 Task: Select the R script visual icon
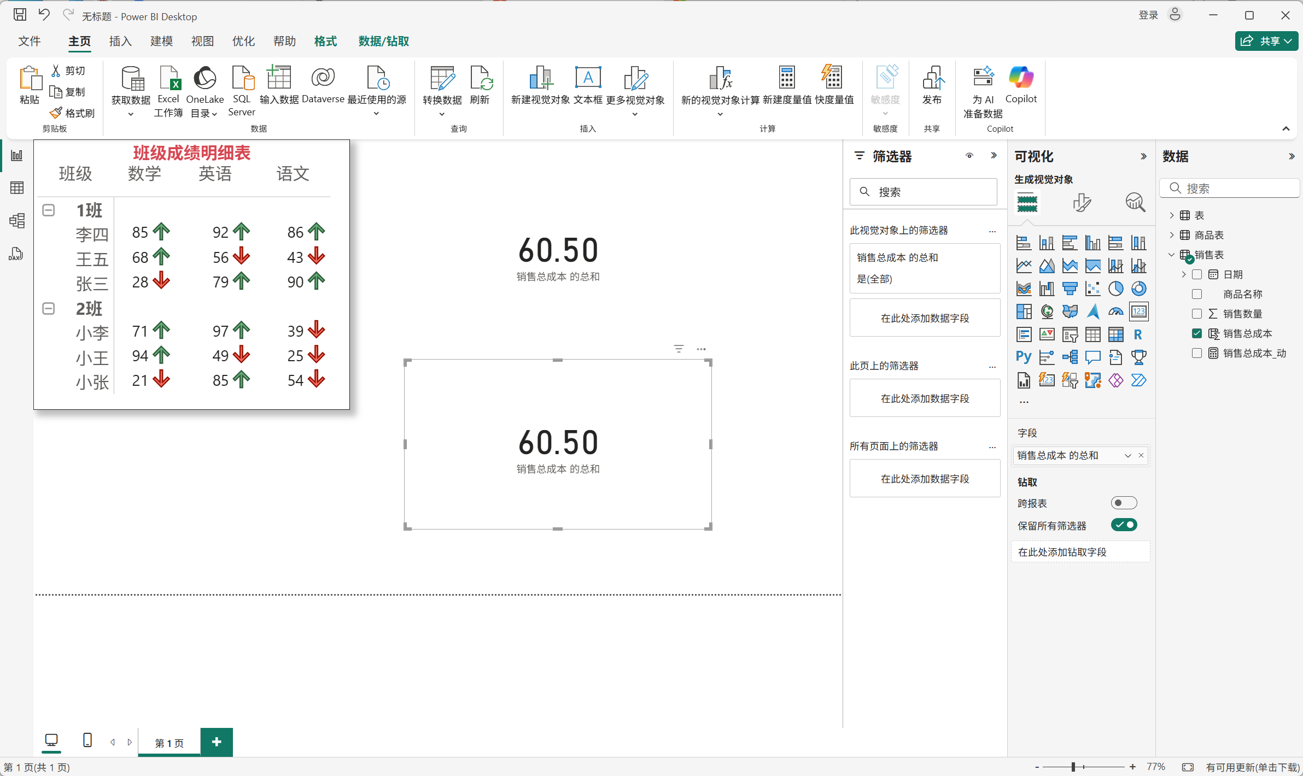click(x=1138, y=334)
